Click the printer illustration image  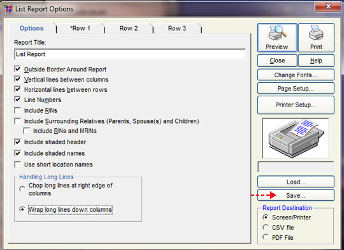point(296,138)
